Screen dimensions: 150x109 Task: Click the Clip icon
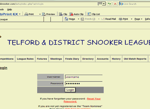61,14
